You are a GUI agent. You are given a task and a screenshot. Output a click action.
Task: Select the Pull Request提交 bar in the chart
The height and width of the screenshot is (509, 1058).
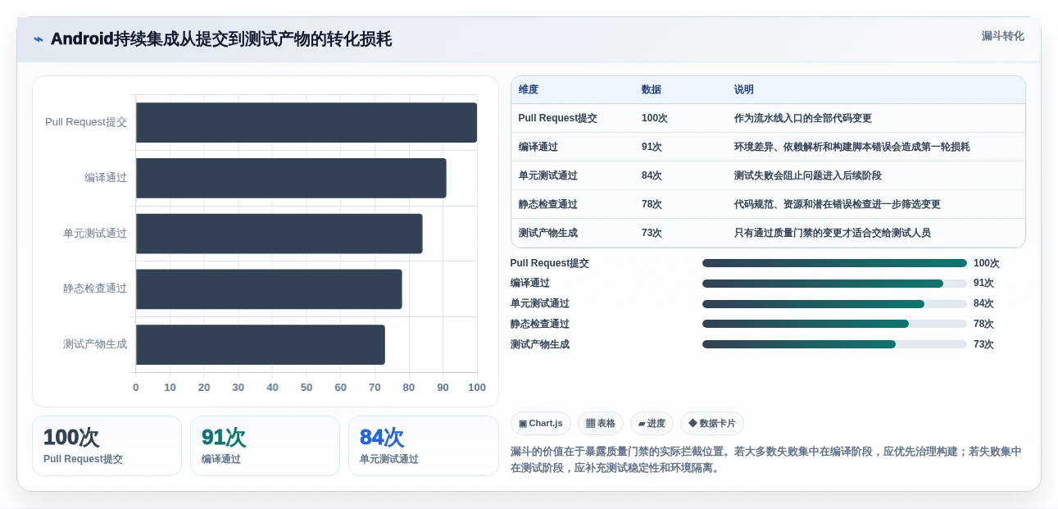coord(307,122)
